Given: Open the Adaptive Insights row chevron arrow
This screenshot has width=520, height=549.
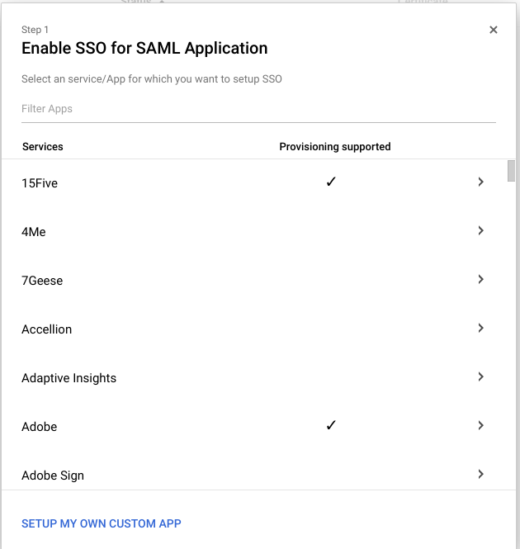Looking at the screenshot, I should 480,376.
